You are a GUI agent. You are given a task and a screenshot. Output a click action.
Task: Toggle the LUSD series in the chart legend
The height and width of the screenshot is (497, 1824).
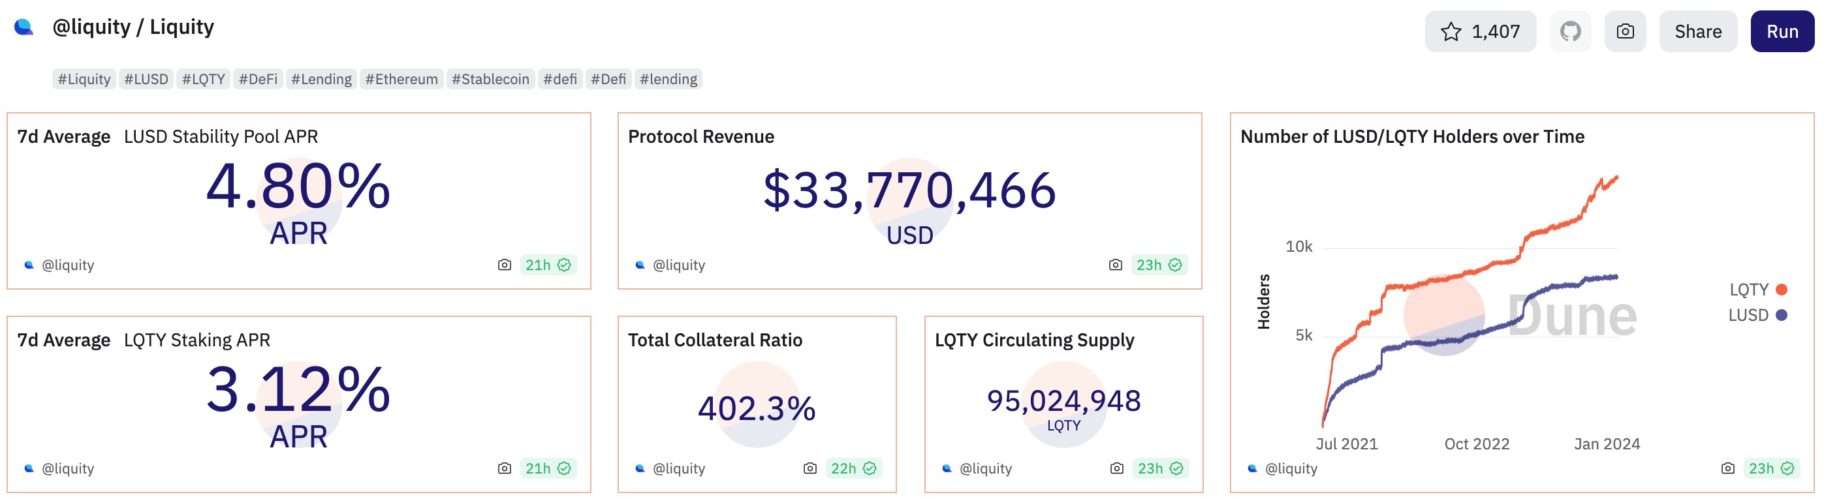[1757, 315]
